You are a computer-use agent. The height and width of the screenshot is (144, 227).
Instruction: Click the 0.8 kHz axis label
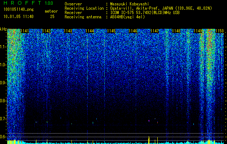(x=3, y=101)
